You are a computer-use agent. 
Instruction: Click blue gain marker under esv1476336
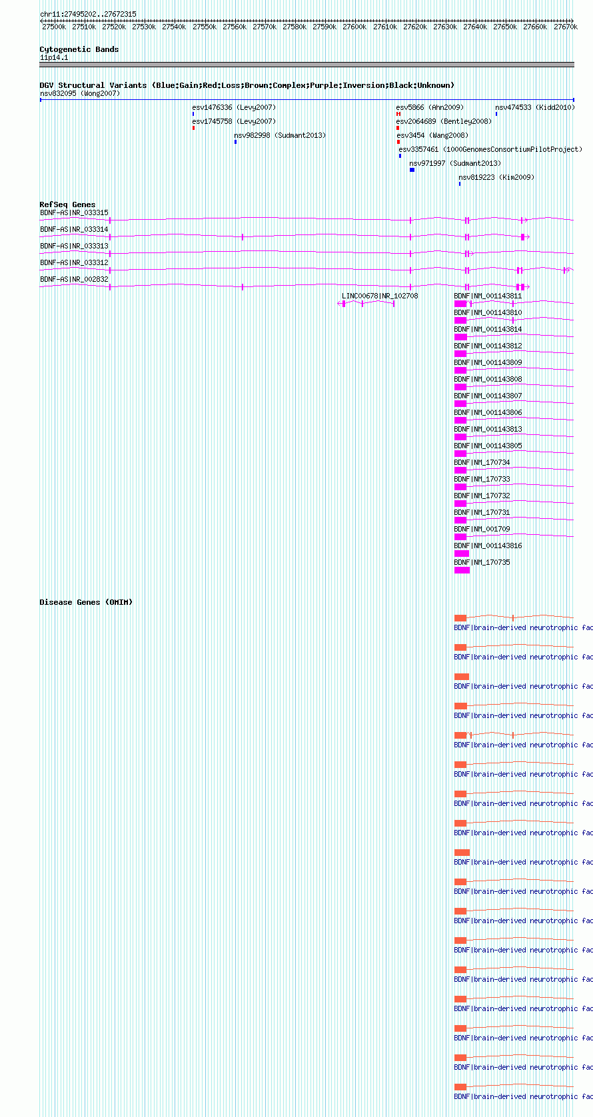click(x=193, y=114)
